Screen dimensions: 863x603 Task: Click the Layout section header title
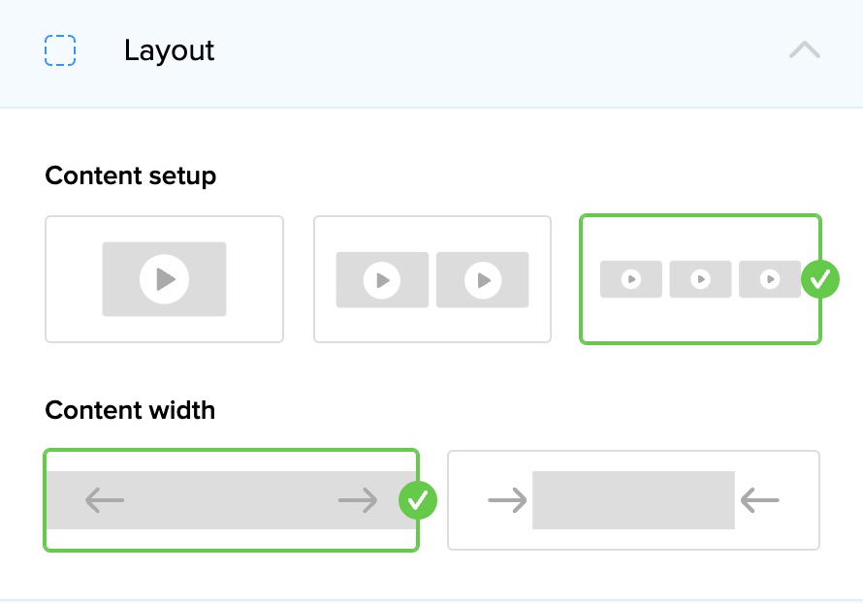169,50
